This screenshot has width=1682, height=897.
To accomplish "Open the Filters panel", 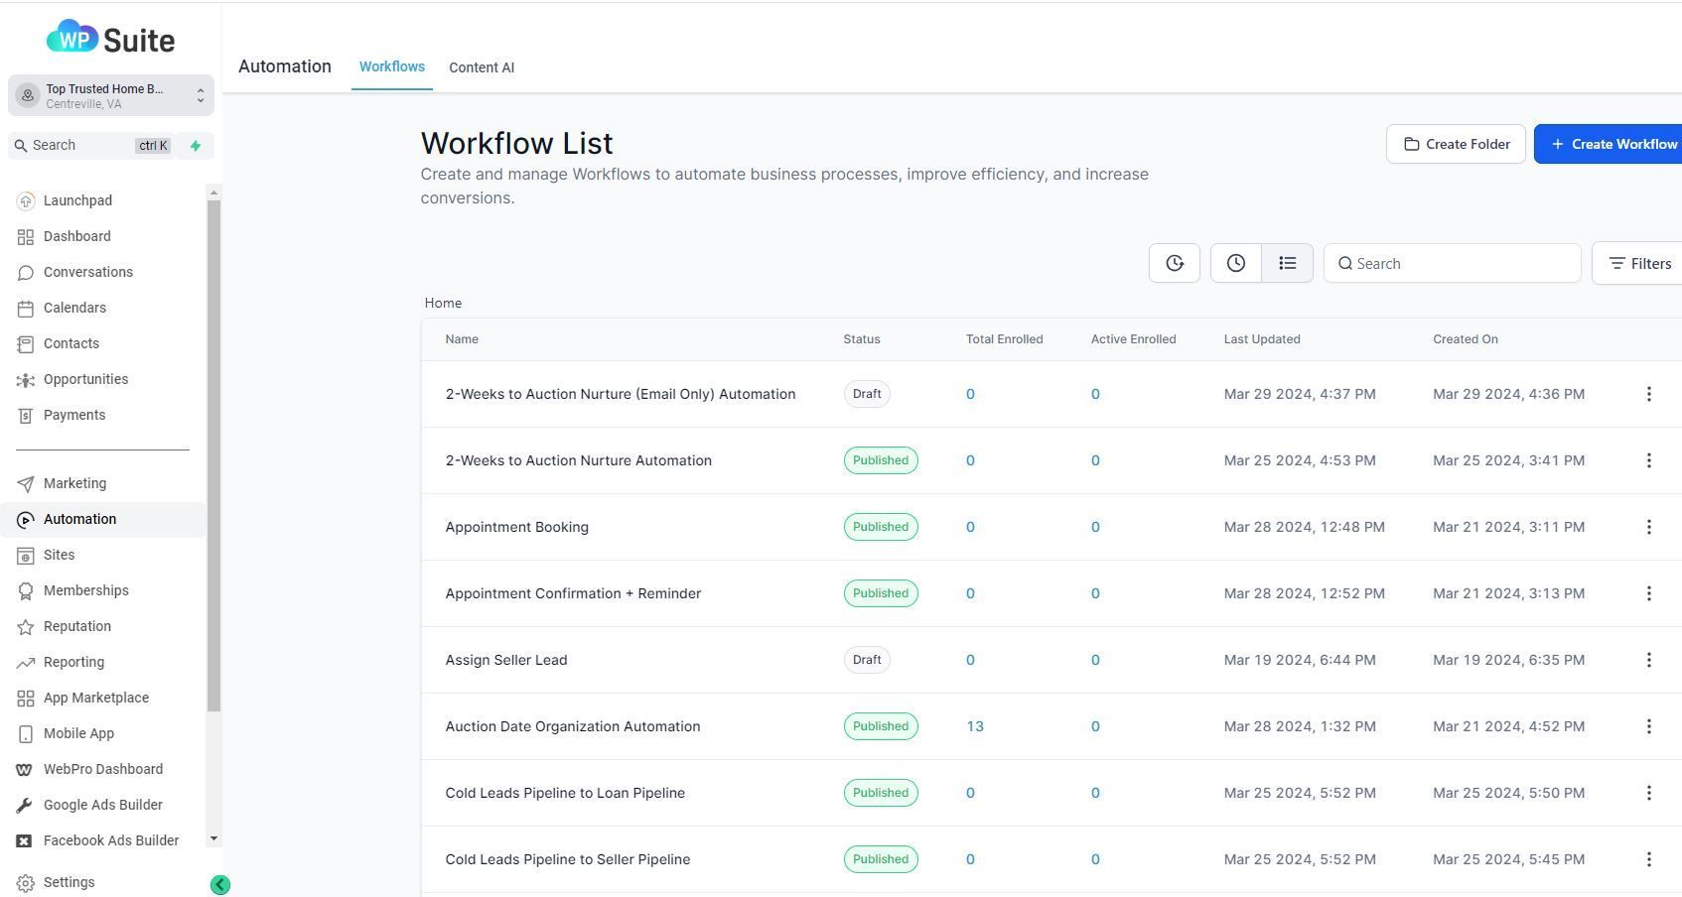I will pyautogui.click(x=1639, y=263).
